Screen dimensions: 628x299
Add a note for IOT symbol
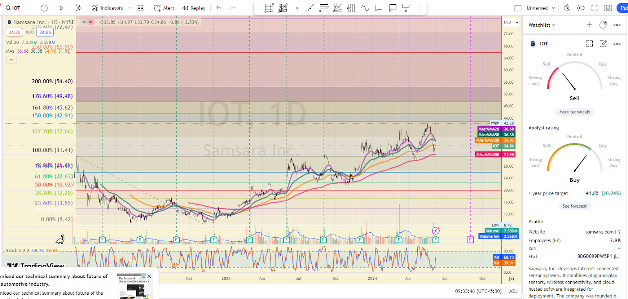(603, 44)
